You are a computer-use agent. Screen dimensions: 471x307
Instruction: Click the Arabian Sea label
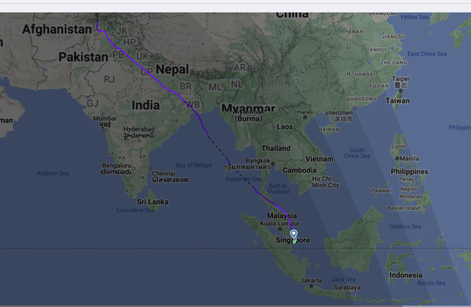[x=53, y=173]
